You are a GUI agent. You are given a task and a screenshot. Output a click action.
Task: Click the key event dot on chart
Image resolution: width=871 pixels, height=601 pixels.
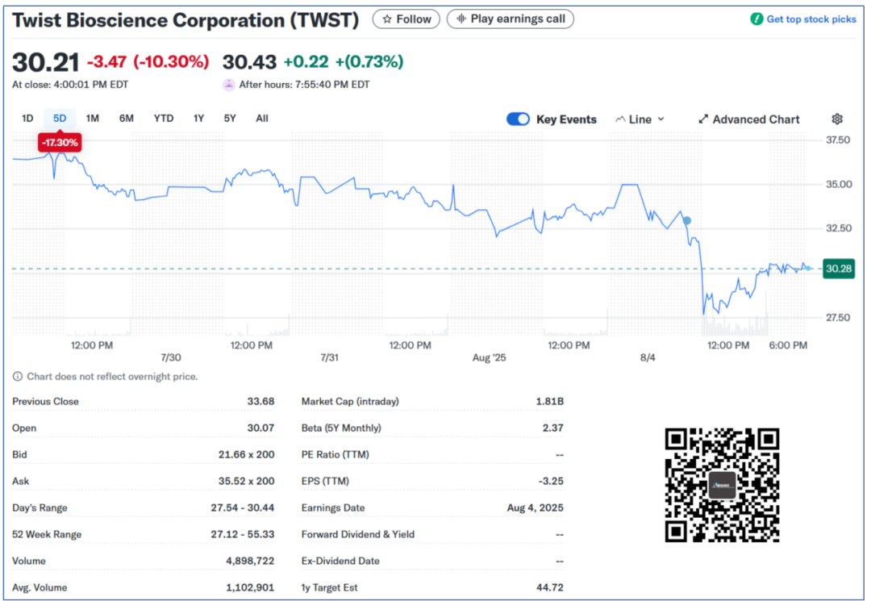686,220
